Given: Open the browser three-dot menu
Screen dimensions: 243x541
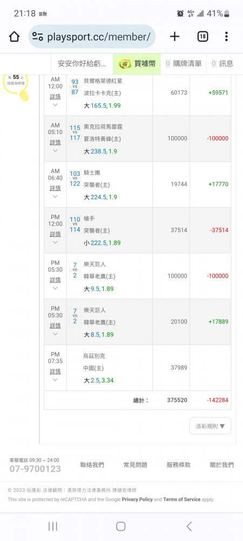Looking at the screenshot, I should click(226, 37).
